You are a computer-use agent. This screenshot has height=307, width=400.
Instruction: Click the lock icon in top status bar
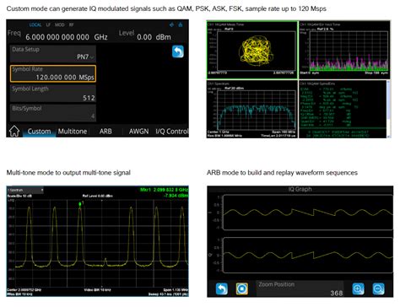click(181, 24)
